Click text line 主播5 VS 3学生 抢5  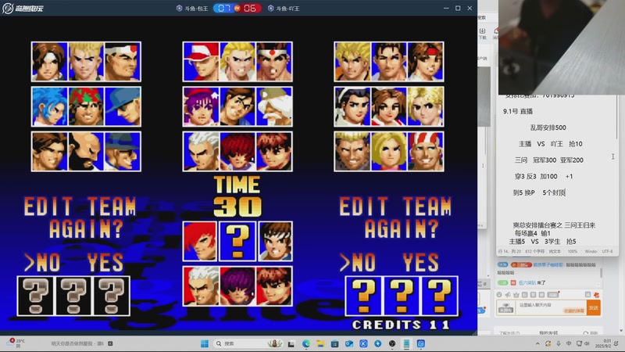click(542, 242)
